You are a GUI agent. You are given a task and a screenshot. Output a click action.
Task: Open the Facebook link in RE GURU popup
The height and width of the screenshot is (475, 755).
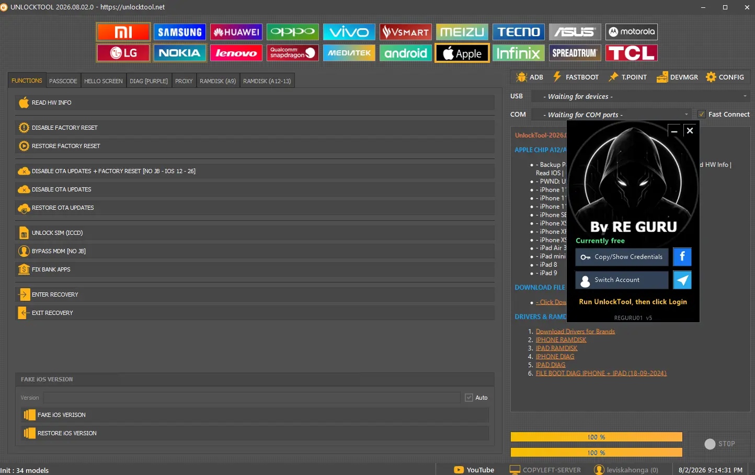tap(682, 257)
